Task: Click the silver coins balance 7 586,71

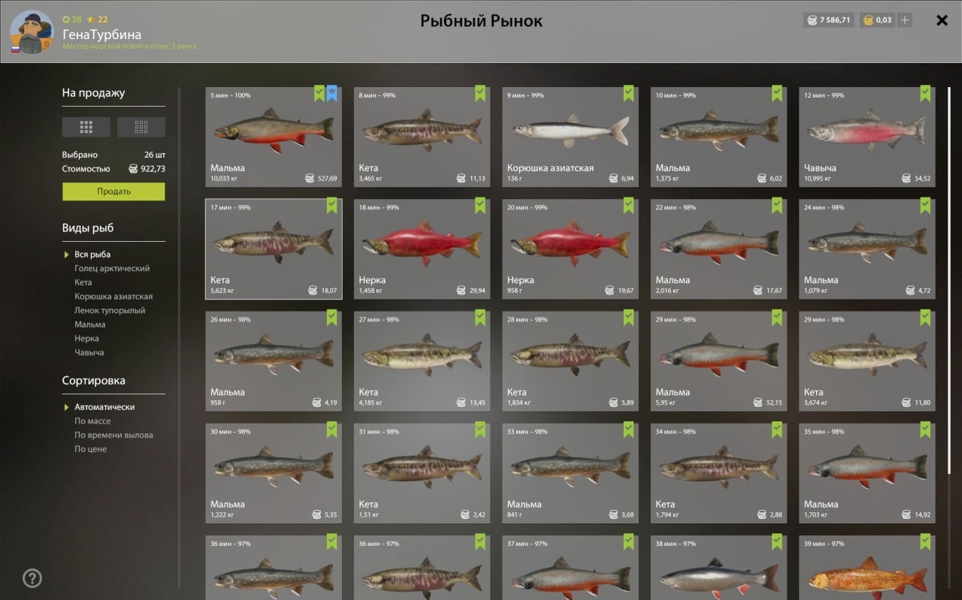Action: pyautogui.click(x=829, y=20)
